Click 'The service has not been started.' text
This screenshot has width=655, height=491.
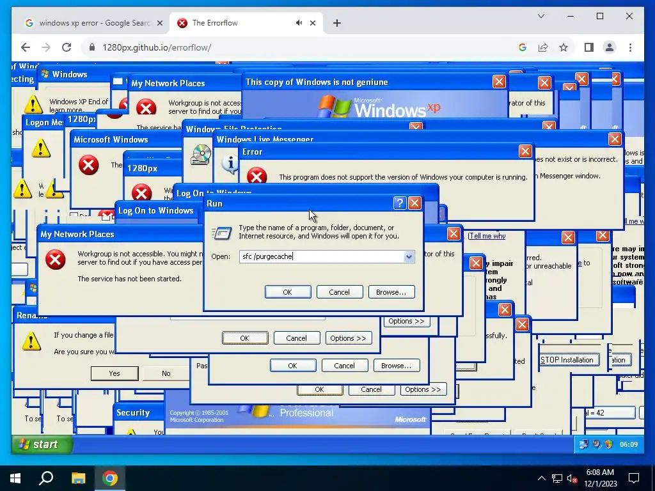point(129,279)
